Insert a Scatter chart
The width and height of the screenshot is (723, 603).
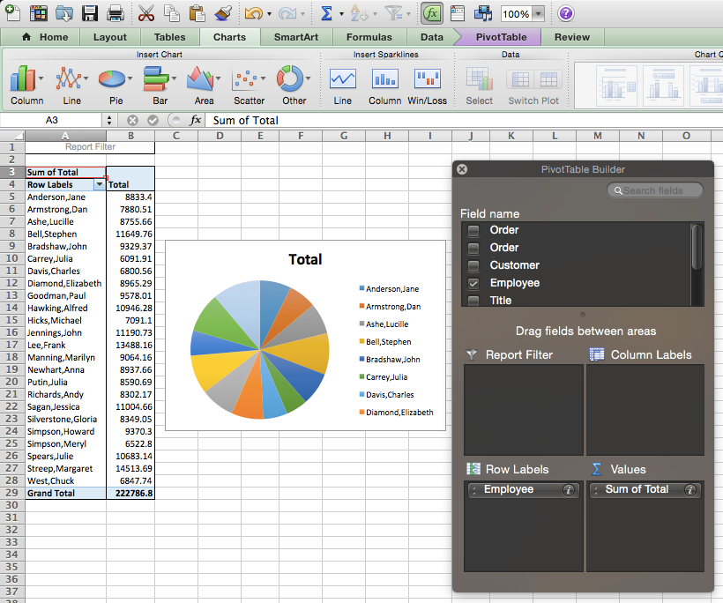[x=247, y=79]
